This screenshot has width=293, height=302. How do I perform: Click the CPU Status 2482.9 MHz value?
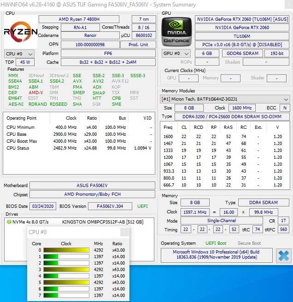[65, 148]
